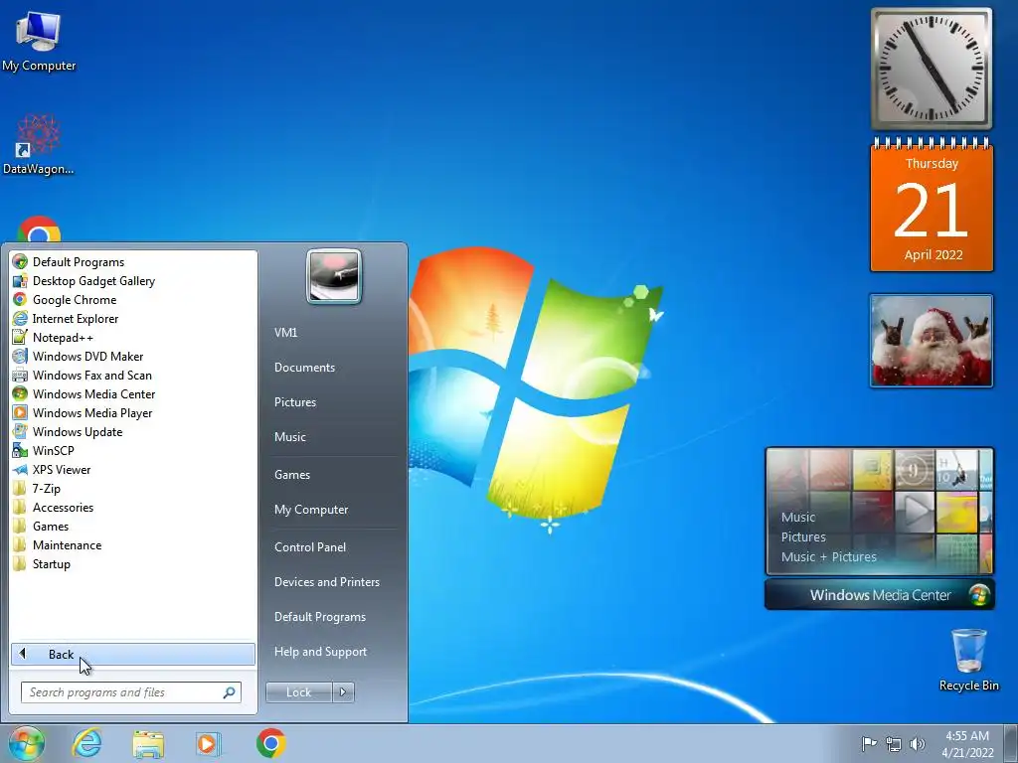Open Music from the Start menu right pane
This screenshot has height=763, width=1018.
coord(289,437)
